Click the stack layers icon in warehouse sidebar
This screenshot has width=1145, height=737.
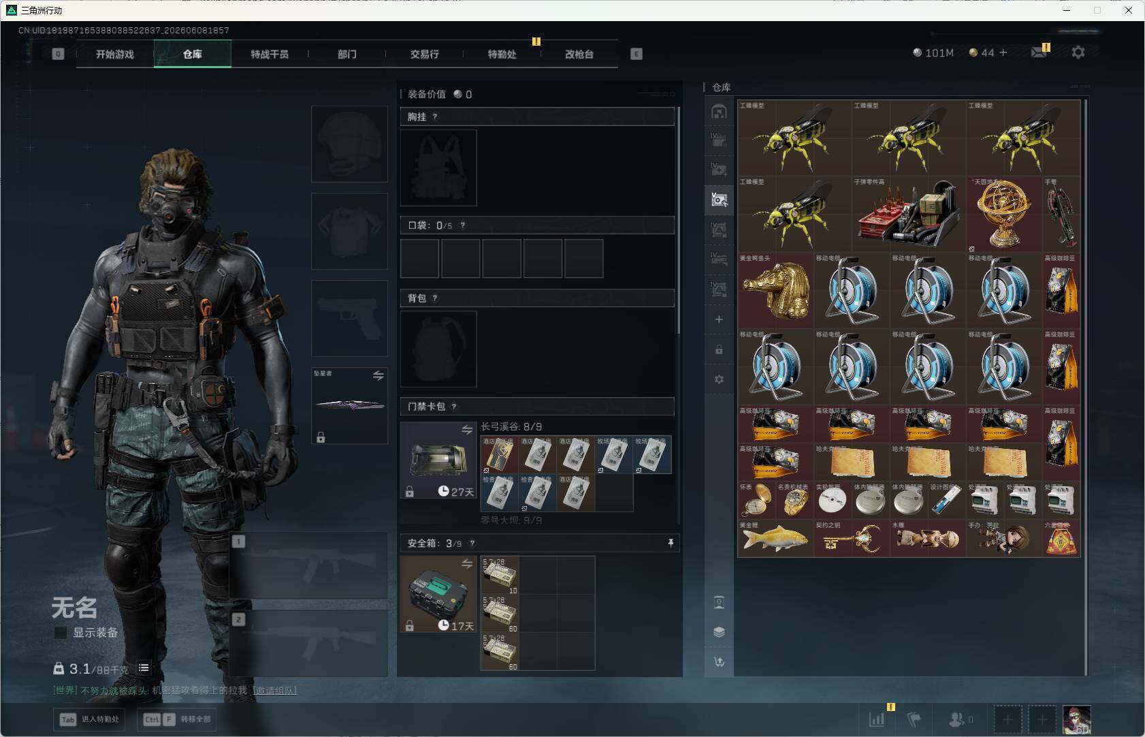tap(719, 632)
